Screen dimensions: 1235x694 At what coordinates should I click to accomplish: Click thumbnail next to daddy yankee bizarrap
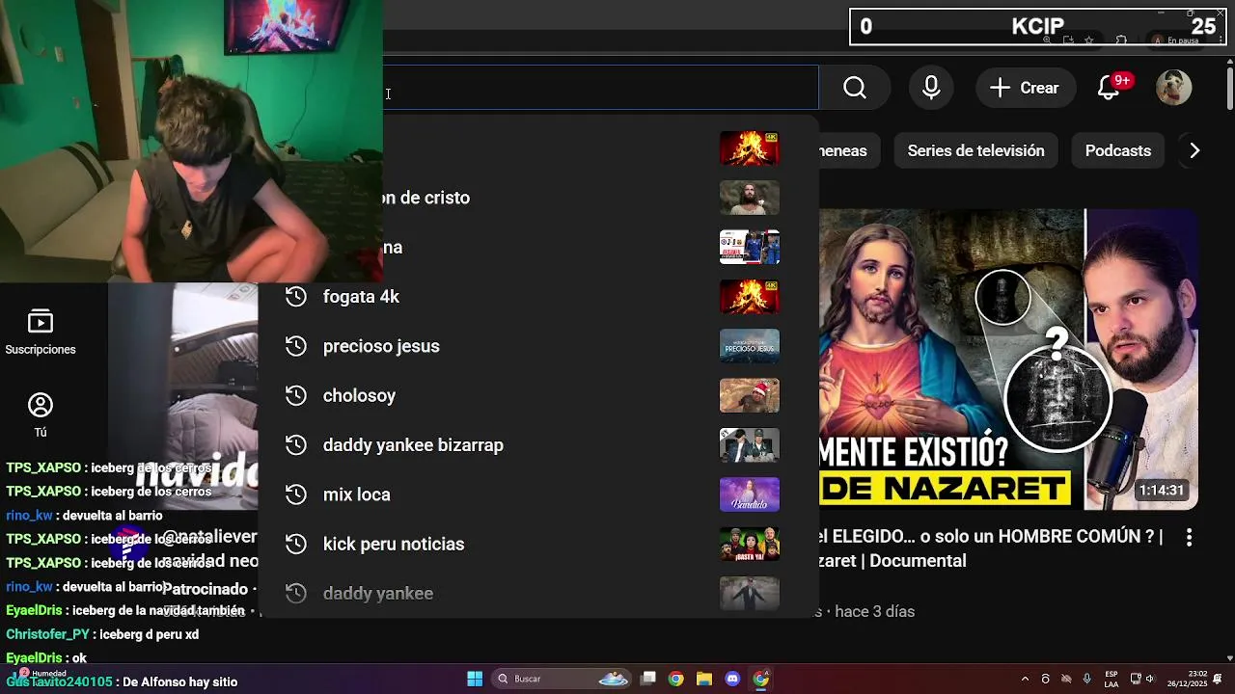click(750, 445)
